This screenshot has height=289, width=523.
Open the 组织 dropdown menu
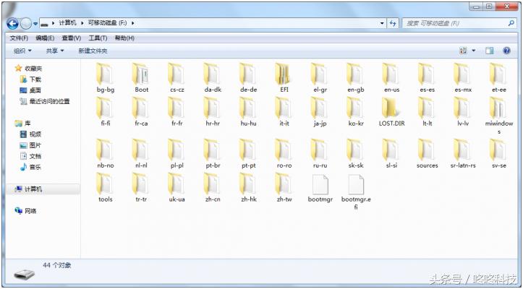point(22,51)
